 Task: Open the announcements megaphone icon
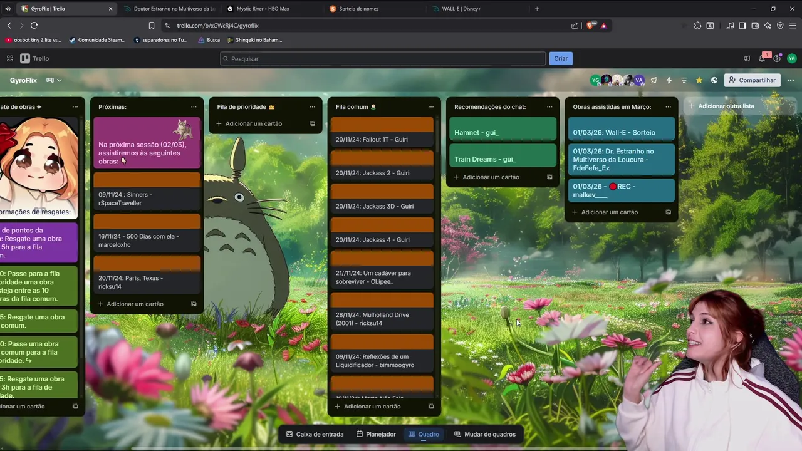pos(746,58)
